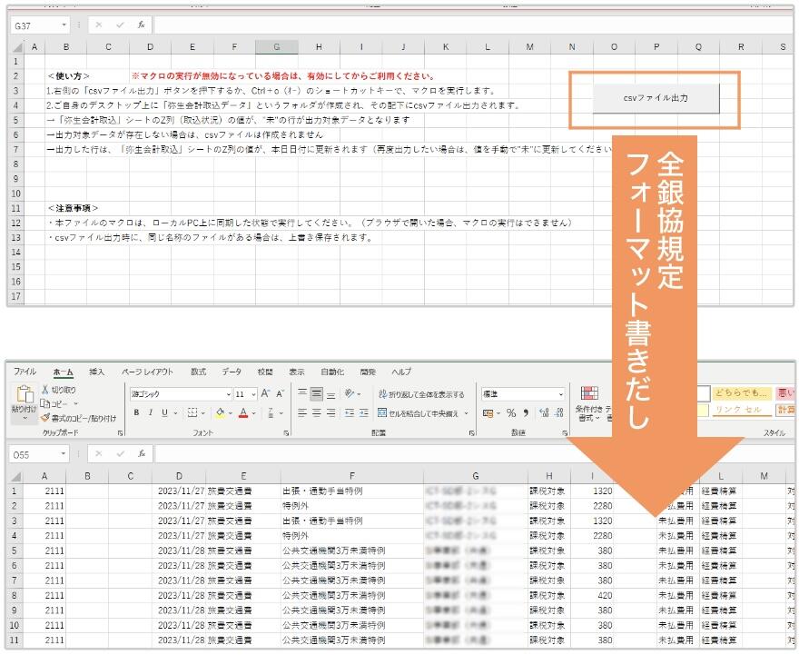Click the decrease font size icon
This screenshot has height=655, width=799.
coord(281,394)
